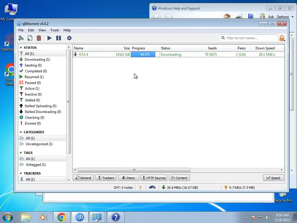The height and width of the screenshot is (223, 297).
Task: Select All (1) under TRACKERS
Action: point(42,179)
